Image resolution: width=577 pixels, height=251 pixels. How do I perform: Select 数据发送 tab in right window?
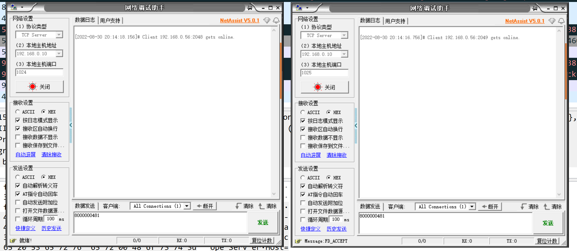pyautogui.click(x=370, y=207)
